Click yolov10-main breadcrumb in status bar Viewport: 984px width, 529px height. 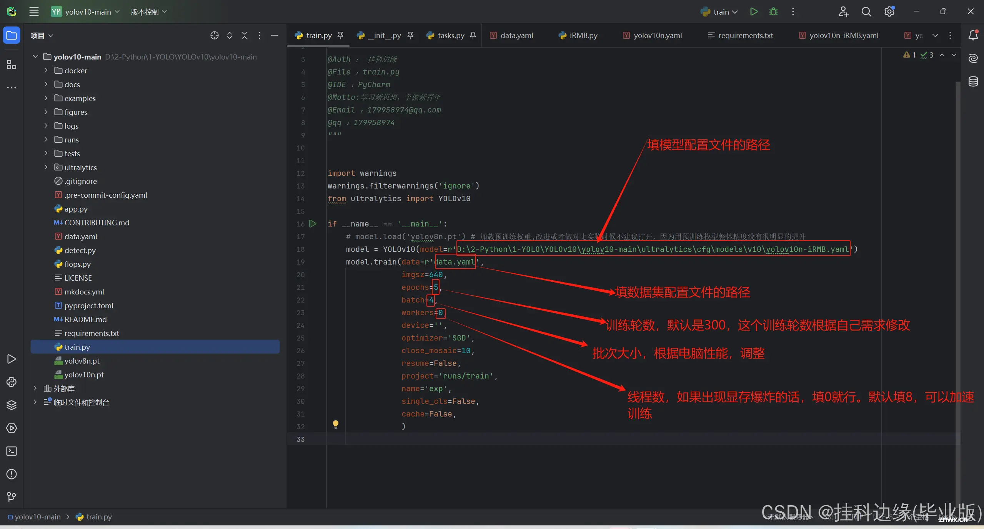[x=34, y=517]
